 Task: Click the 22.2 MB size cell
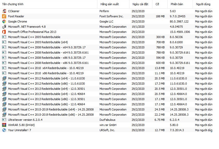(160, 115)
